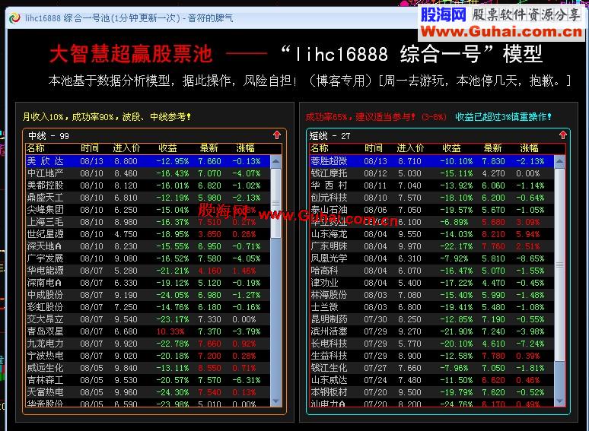The width and height of the screenshot is (589, 431).
Task: Click the 短线 list scrollbar thumb
Action: pos(559,265)
